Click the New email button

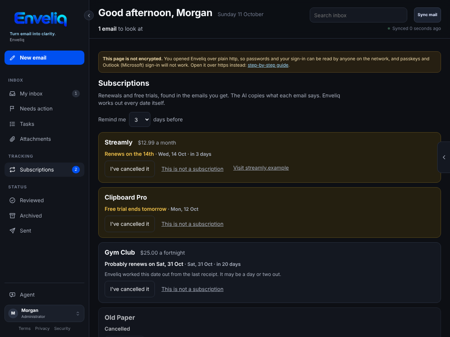coord(44,58)
